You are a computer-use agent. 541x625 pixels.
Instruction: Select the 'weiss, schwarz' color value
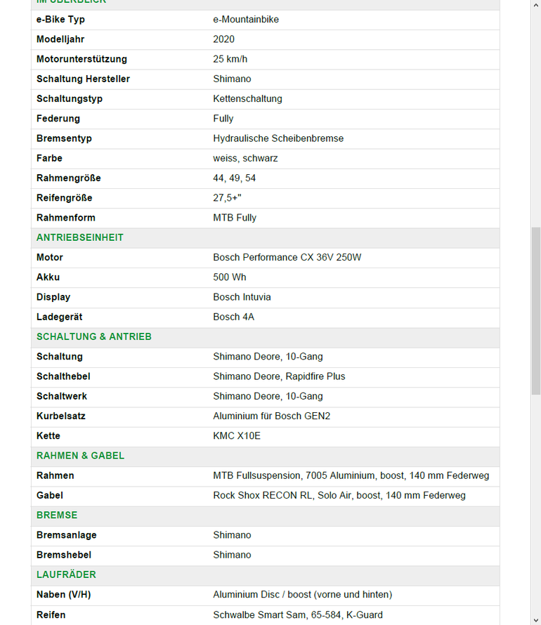(x=246, y=158)
